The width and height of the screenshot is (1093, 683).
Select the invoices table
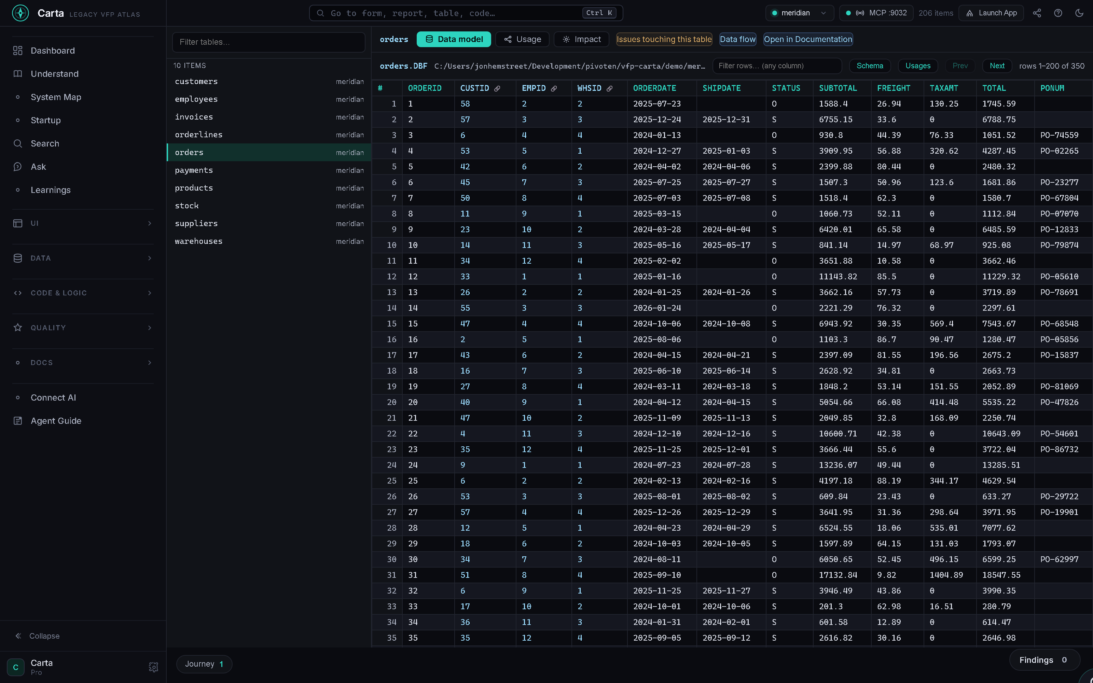click(269, 117)
